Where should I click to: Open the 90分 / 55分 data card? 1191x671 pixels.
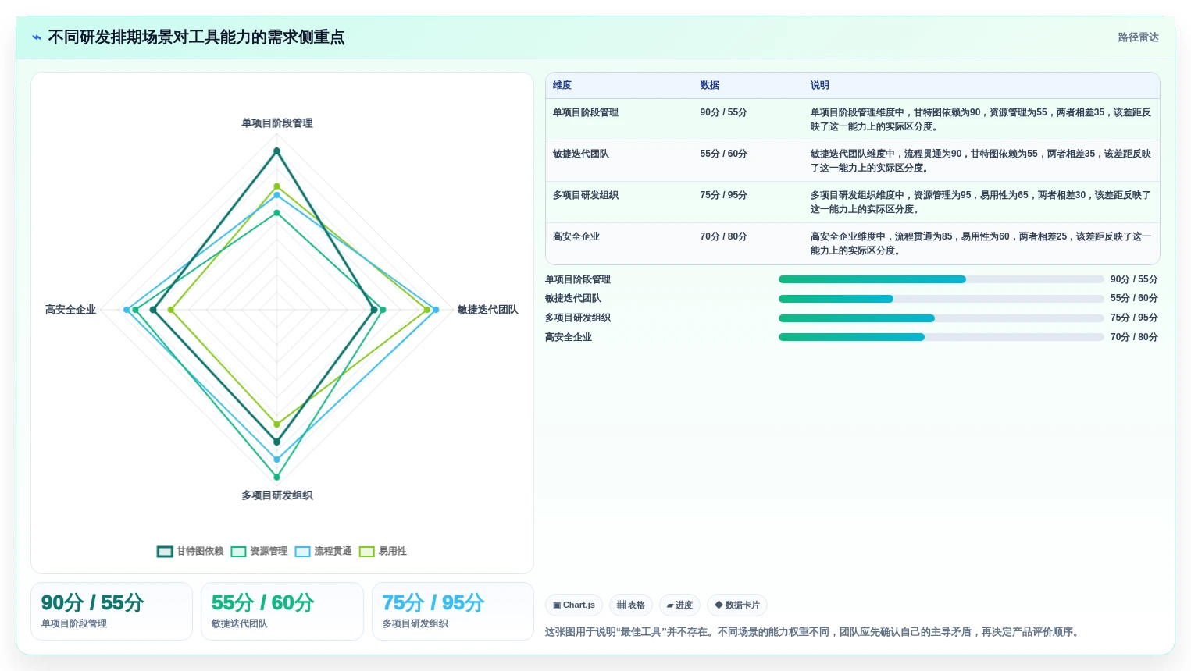pyautogui.click(x=112, y=612)
